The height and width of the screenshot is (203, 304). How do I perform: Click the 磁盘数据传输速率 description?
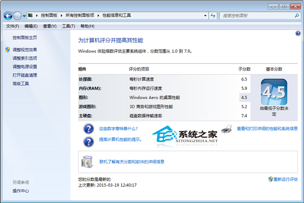click(x=145, y=116)
